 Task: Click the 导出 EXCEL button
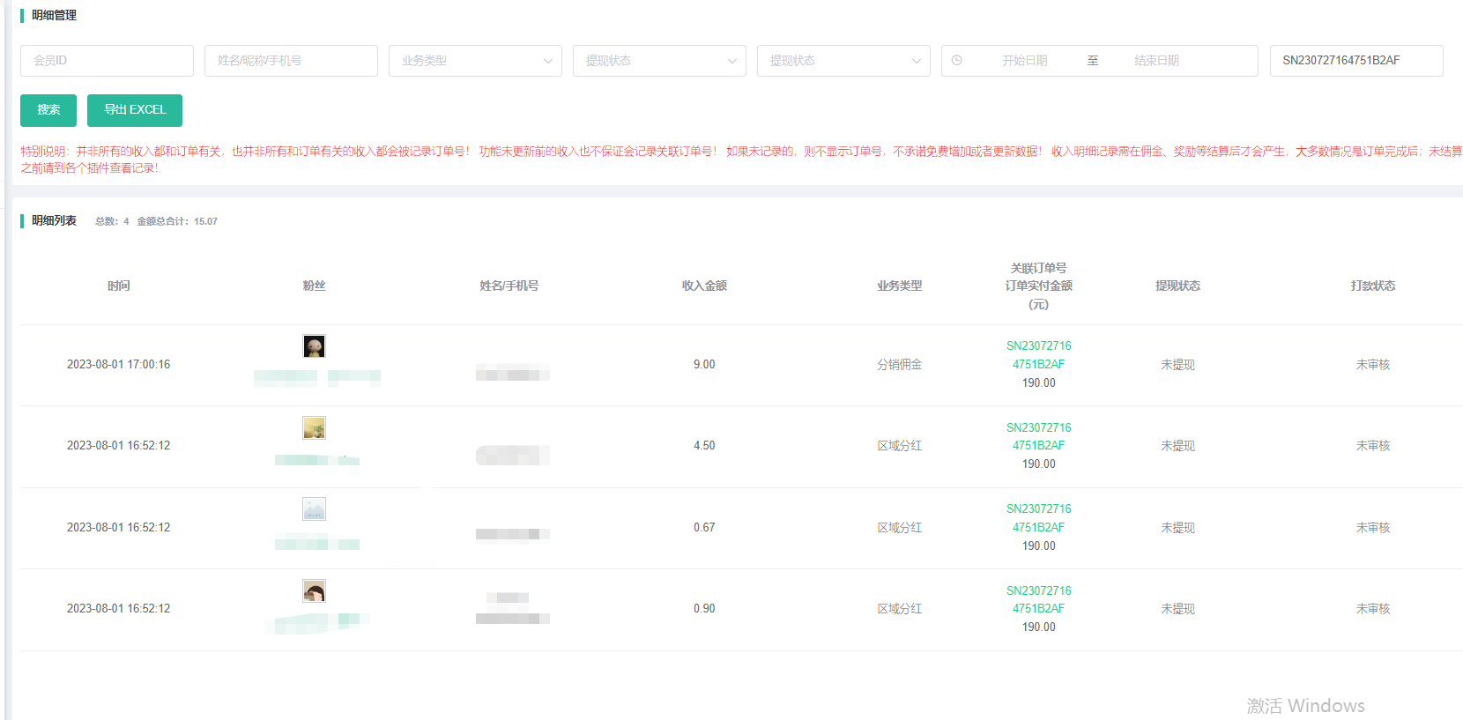click(x=135, y=110)
